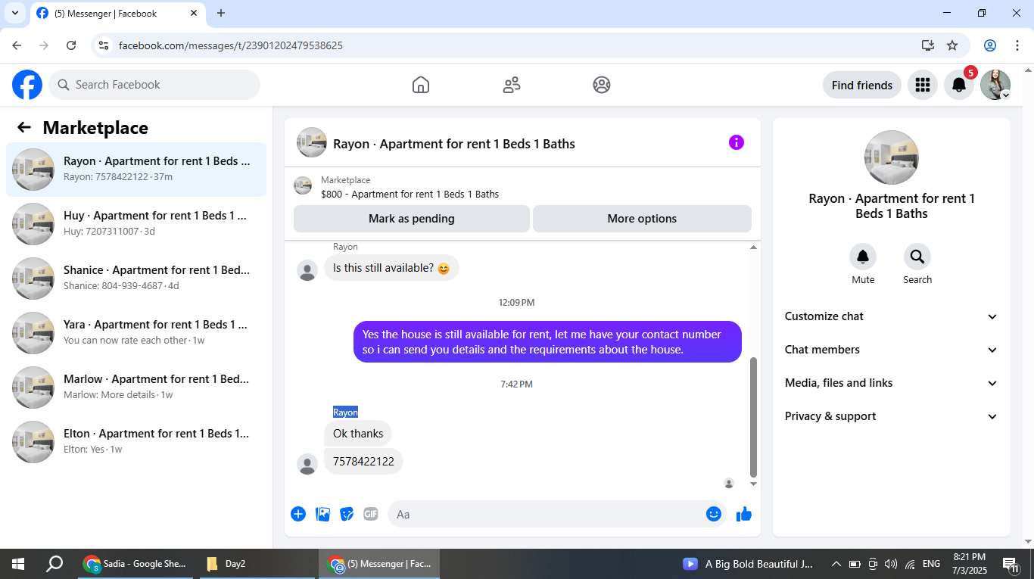Click the 7578422122 message bubble

363,462
